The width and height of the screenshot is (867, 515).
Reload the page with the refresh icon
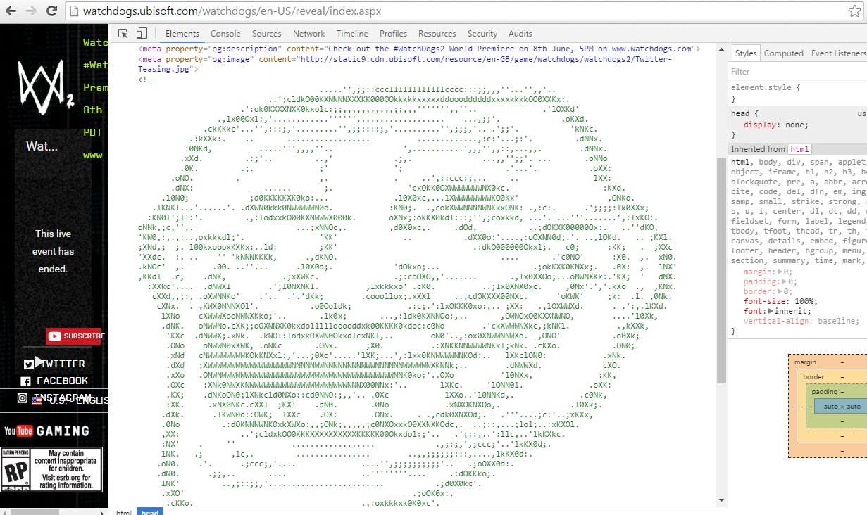(52, 11)
